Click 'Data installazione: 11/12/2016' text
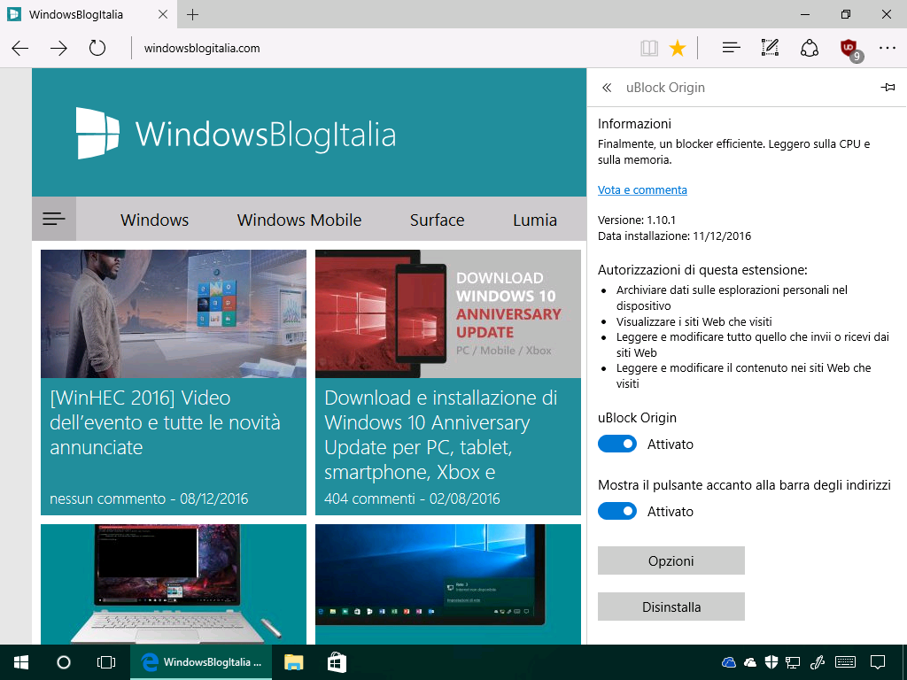907x680 pixels. click(x=674, y=236)
